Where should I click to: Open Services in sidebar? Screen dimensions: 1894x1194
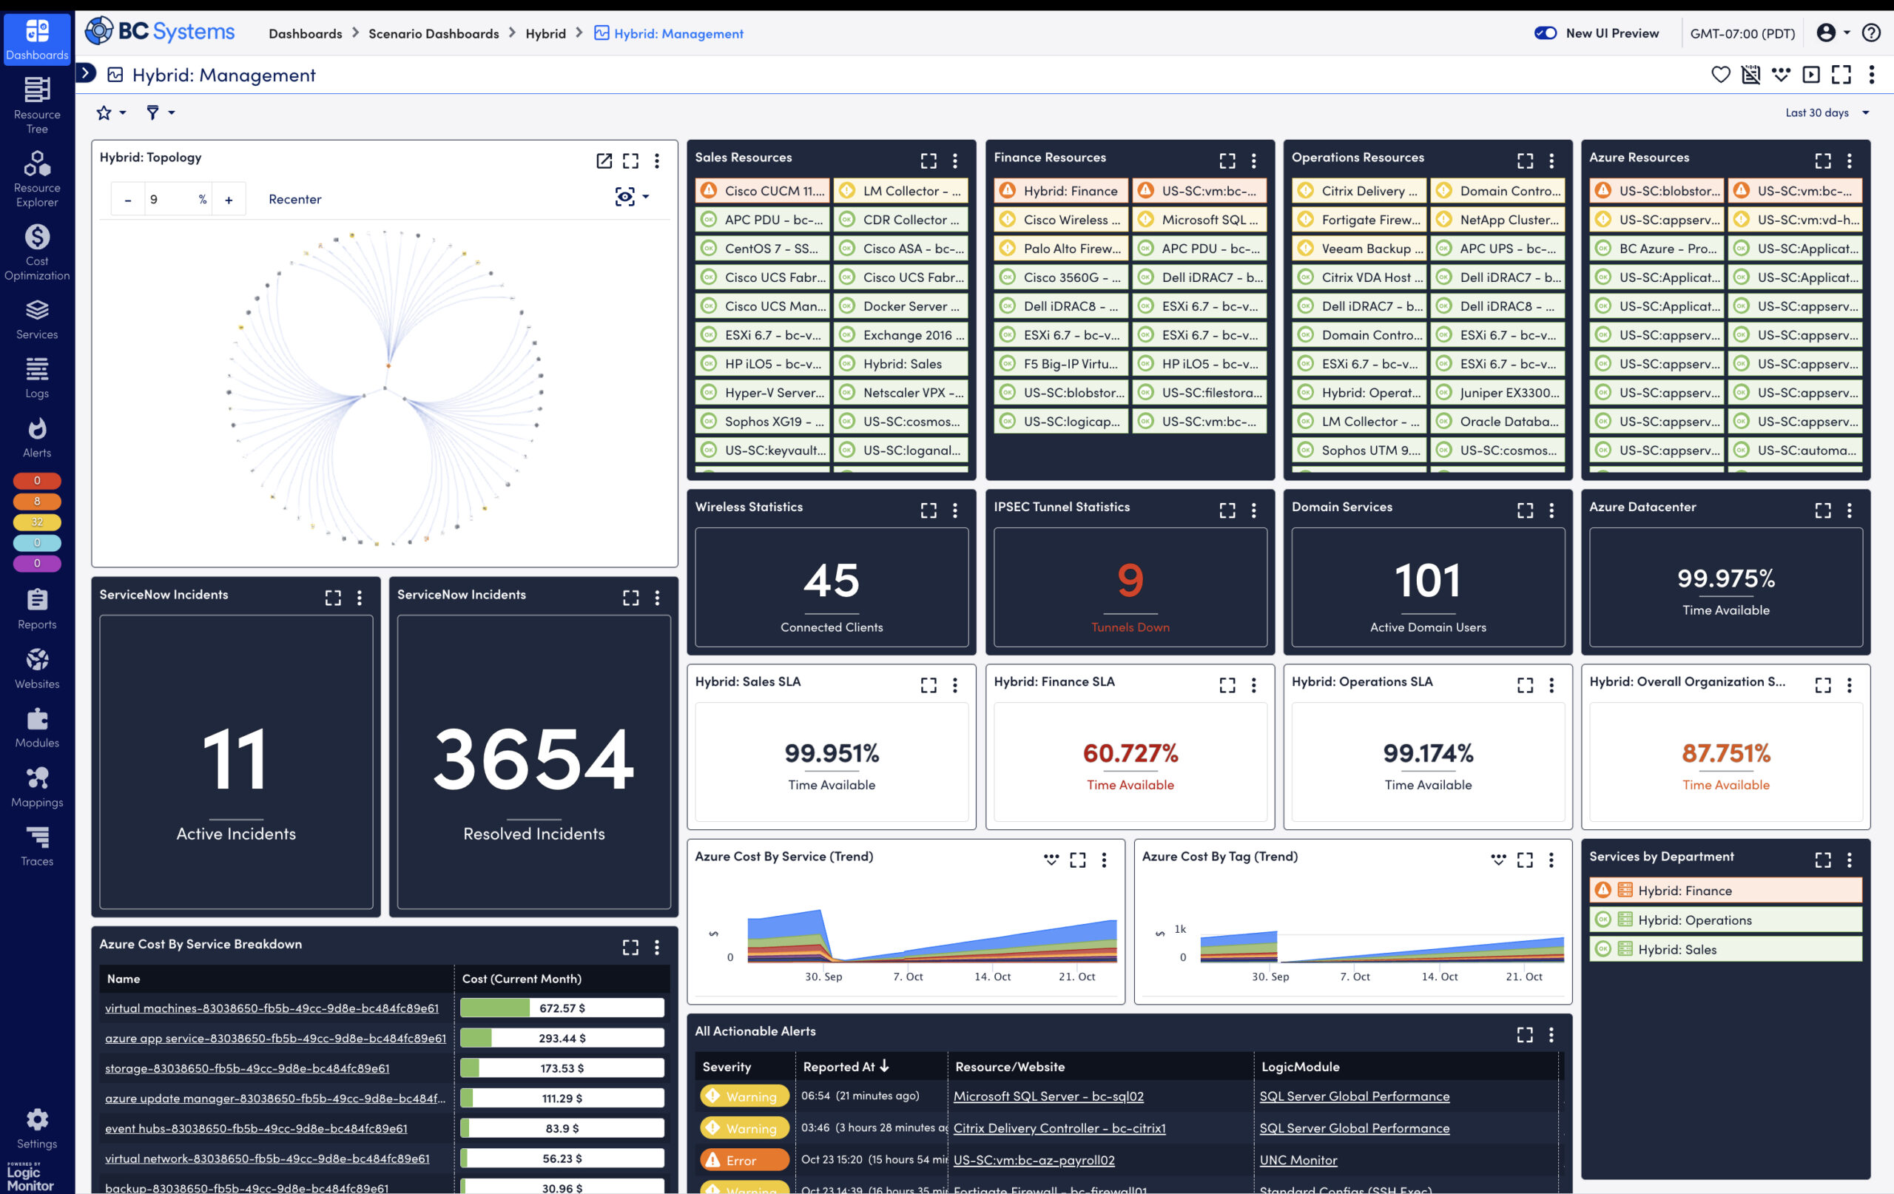point(37,319)
